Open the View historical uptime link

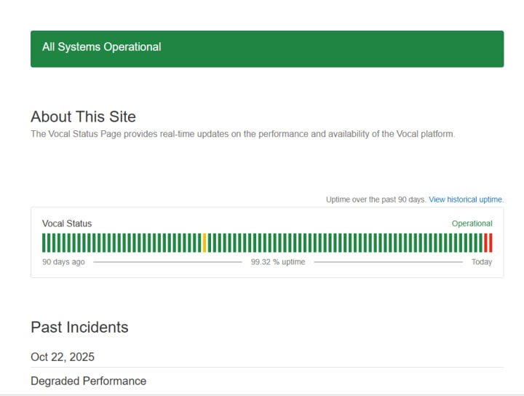coord(466,199)
